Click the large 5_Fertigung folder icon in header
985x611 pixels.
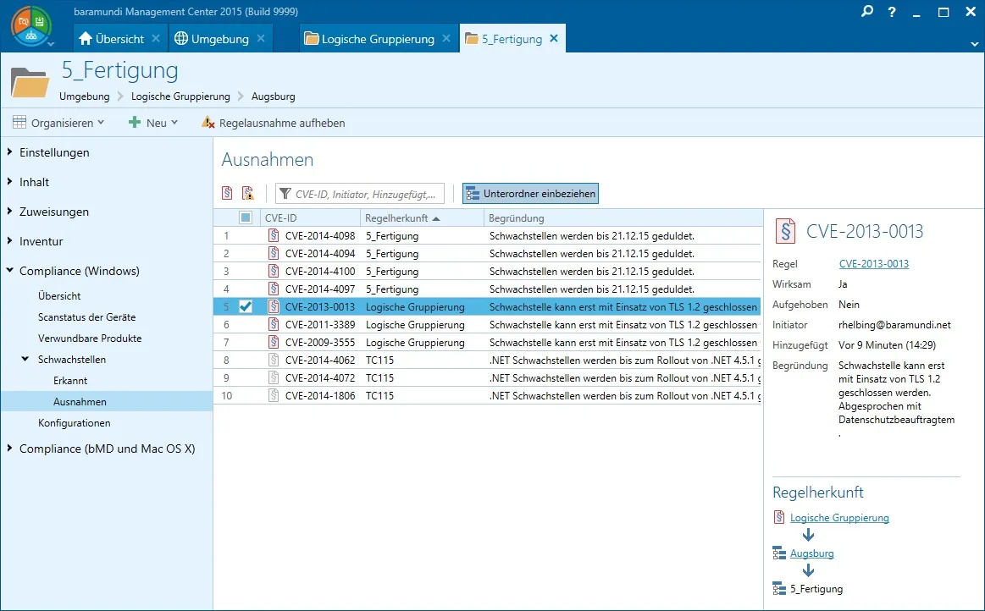point(30,82)
